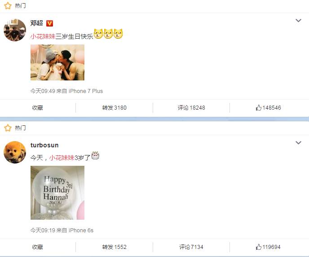Screen dimensions: 309x257
Task: Click 收藏 under 邓超's post
Action: pos(37,108)
